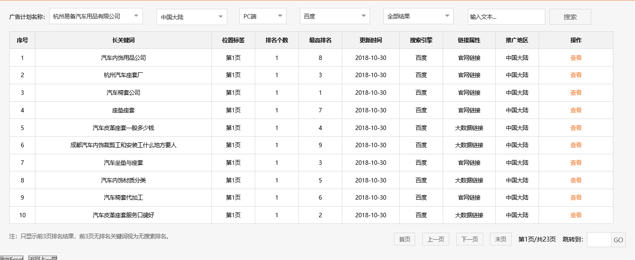Image resolution: width=635 pixels, height=260 pixels.
Task: Jump to 末页 last page
Action: click(500, 239)
